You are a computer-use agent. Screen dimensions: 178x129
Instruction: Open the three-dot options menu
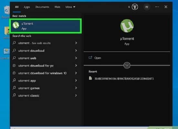pos(157,7)
